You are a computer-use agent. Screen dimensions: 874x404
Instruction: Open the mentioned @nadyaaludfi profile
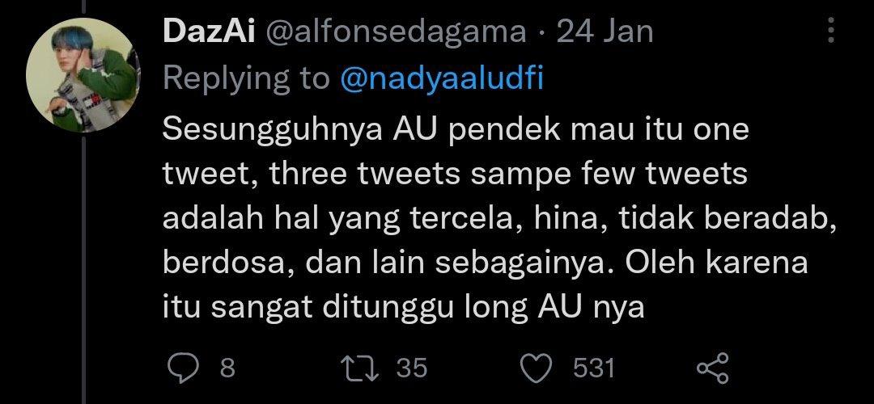pyautogui.click(x=442, y=79)
